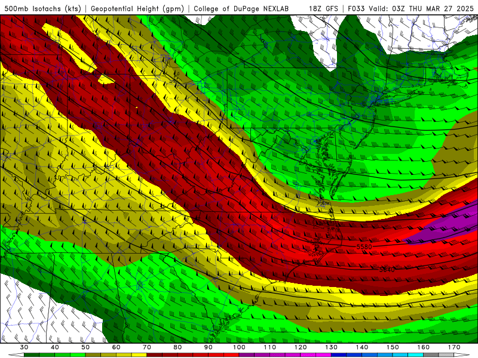
Task: Select the dark blue swatch at 130
Action: tap(339, 355)
